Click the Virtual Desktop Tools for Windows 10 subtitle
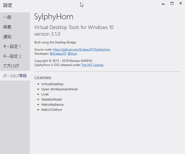The image size is (185, 154). point(74,27)
